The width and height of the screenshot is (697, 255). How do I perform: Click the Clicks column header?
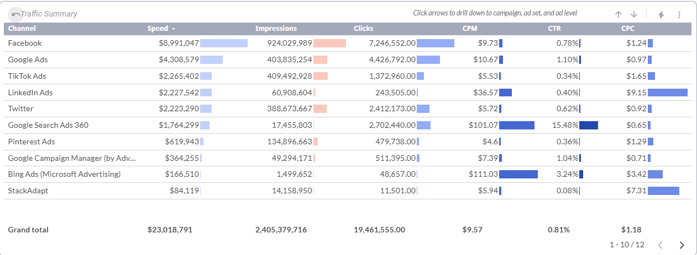[x=363, y=29]
